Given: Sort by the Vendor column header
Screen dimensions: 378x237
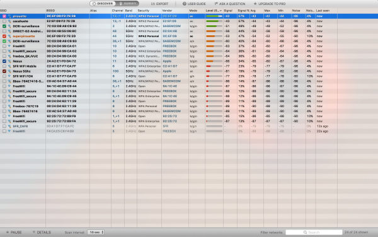Looking at the screenshot, I should 175,11.
